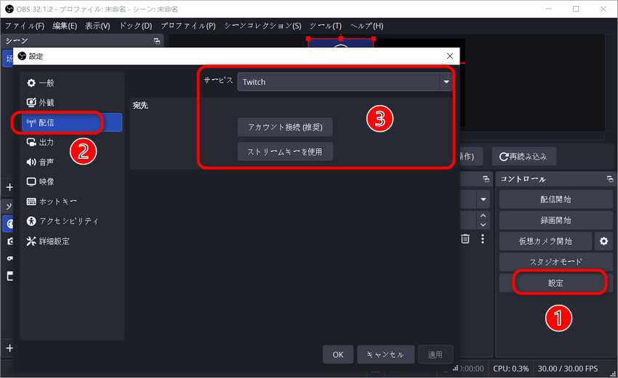Screen dimensions: 618x378
Task: Click the 設定 button in controls
Action: [555, 283]
